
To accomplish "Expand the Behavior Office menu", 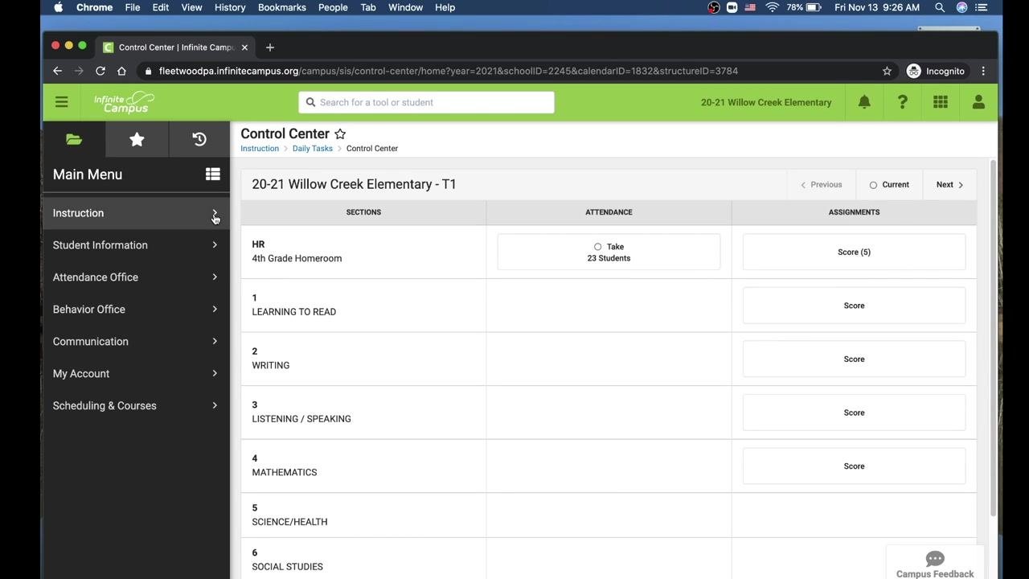I will coord(136,310).
